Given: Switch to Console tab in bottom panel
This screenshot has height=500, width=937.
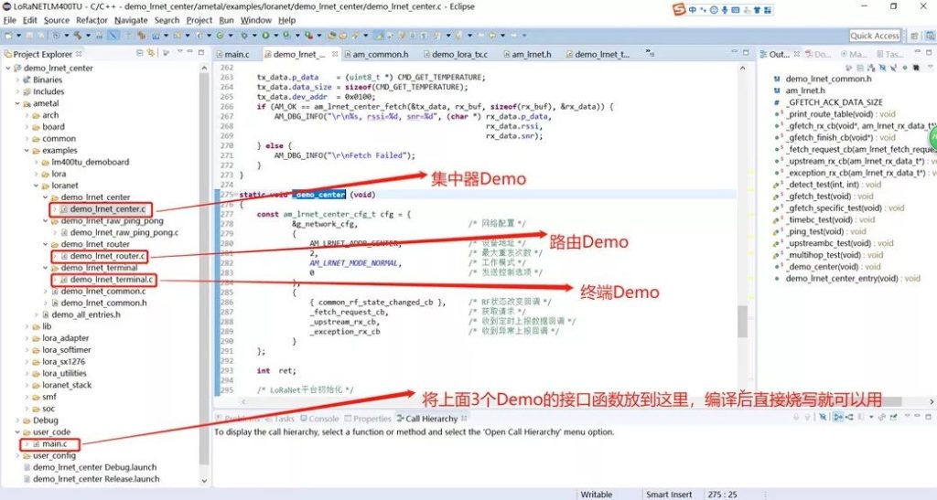Looking at the screenshot, I should coord(319,419).
